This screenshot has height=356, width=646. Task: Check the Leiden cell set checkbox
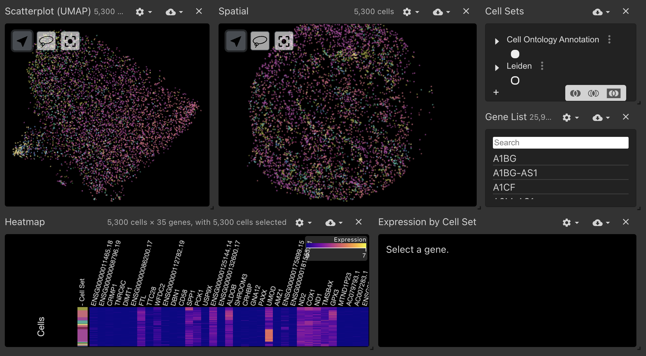[x=515, y=80]
